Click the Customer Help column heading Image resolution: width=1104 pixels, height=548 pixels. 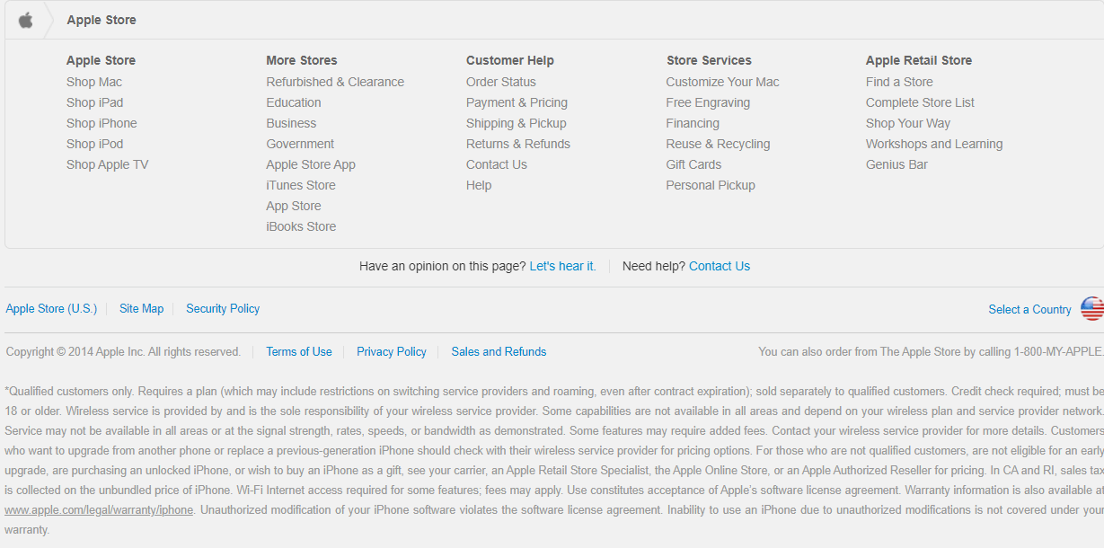[510, 60]
